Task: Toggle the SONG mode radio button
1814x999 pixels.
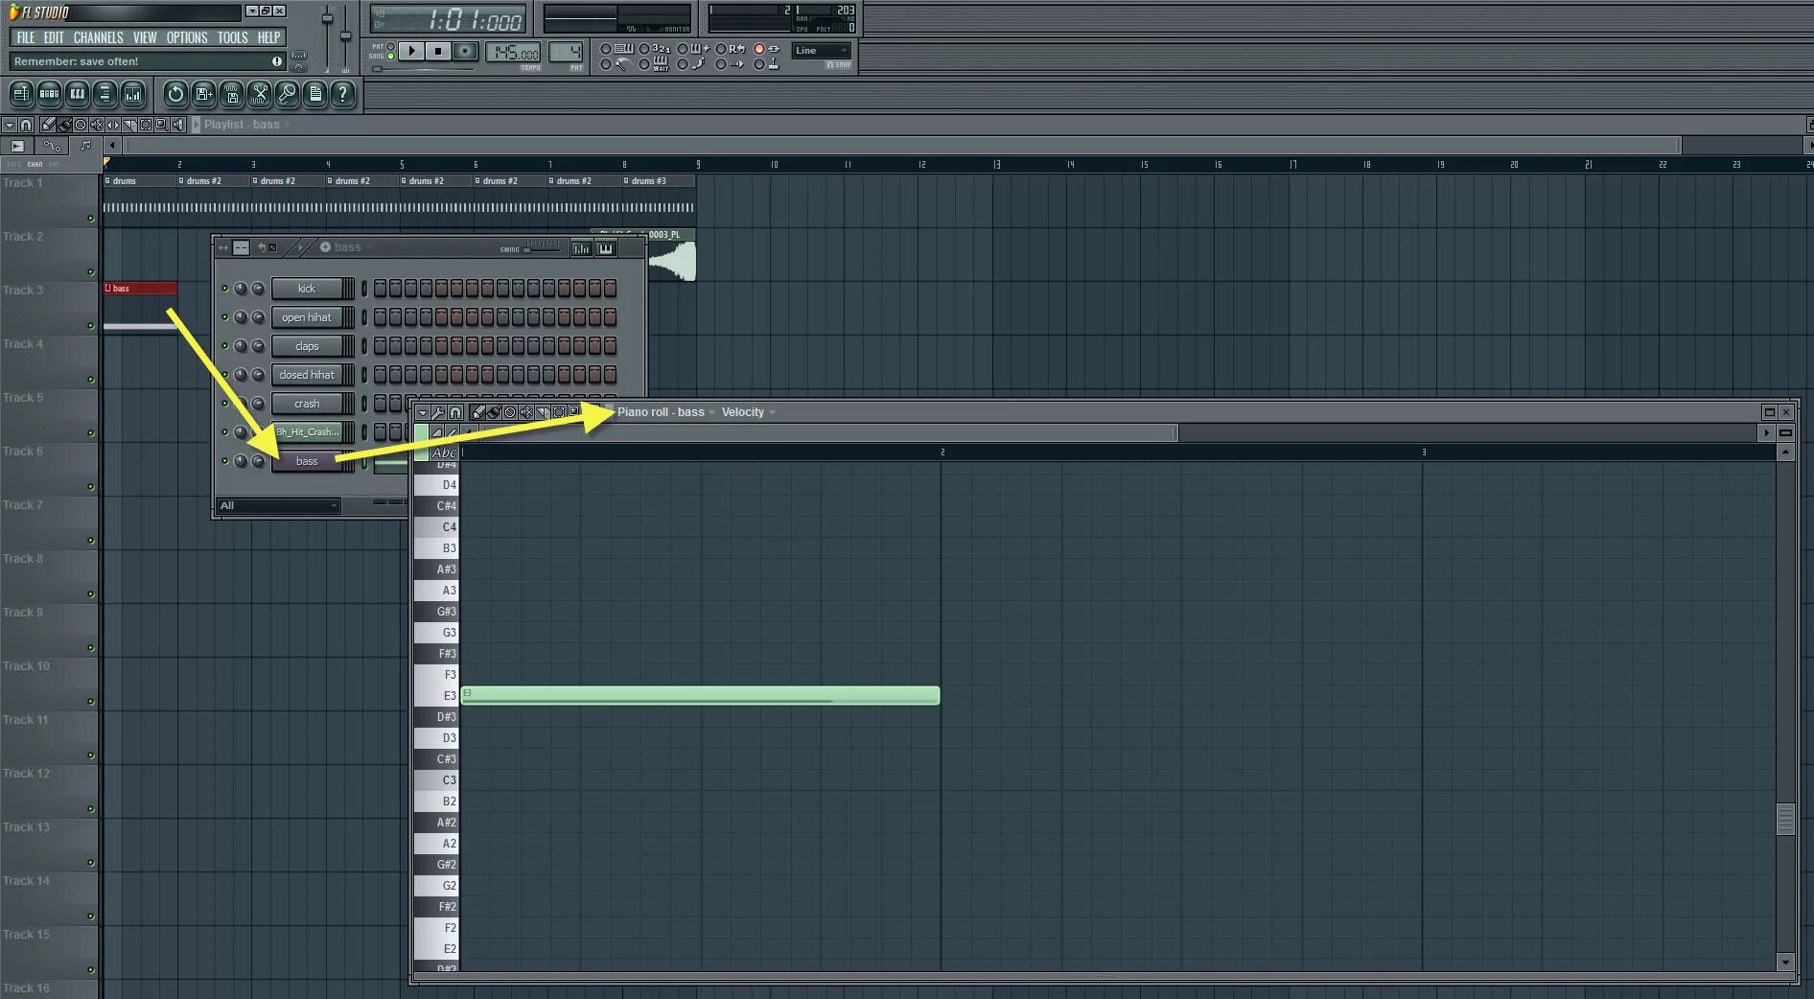Action: [390, 57]
